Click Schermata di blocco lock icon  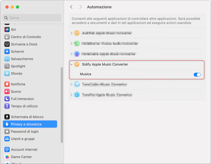click(7, 117)
